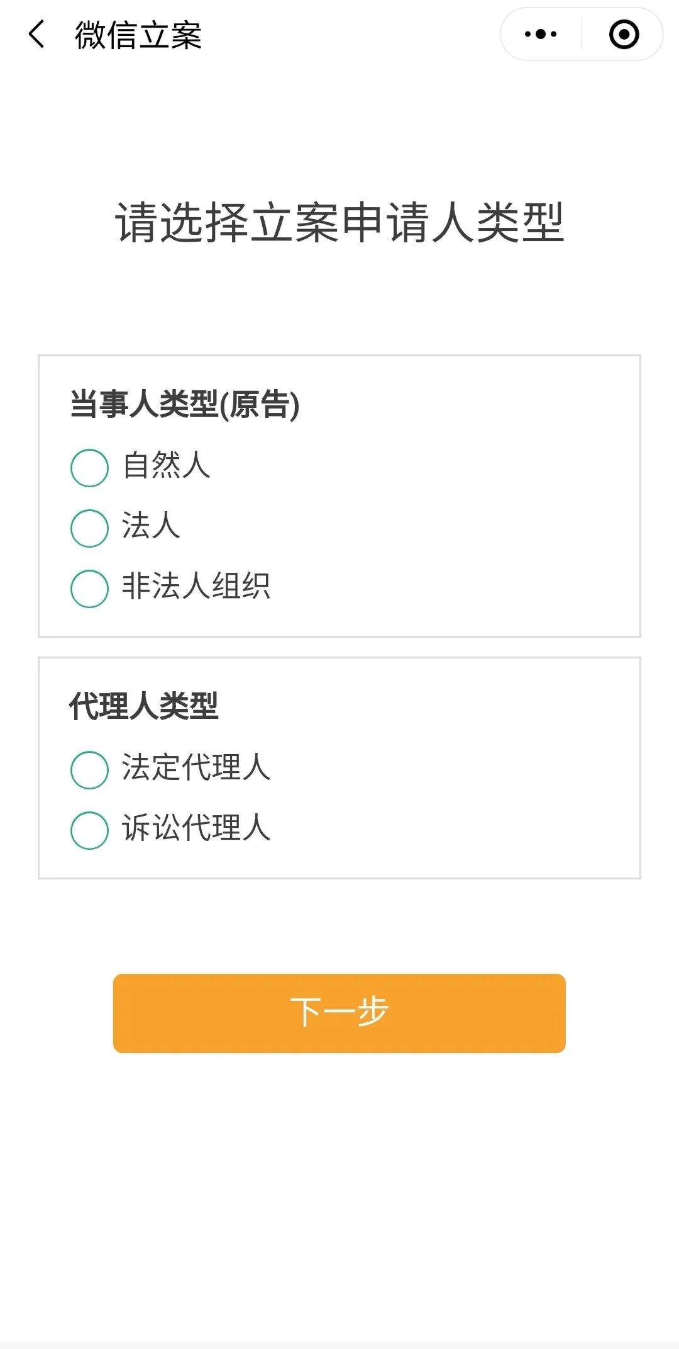Screen dimensions: 679x1349
Task: Select the 自然人 radio circle
Action: (90, 468)
